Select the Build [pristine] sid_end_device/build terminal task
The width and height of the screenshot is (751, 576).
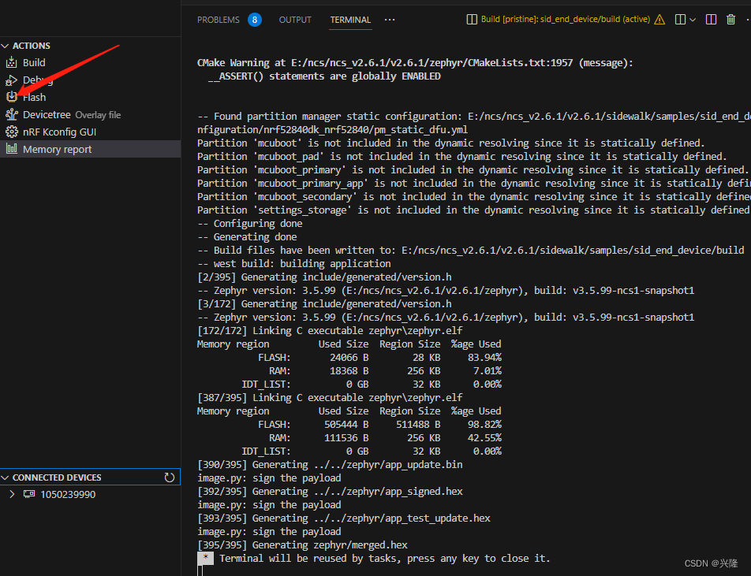(565, 19)
